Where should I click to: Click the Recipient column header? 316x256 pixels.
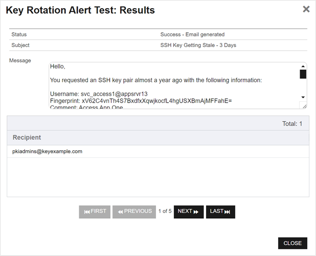click(27, 137)
